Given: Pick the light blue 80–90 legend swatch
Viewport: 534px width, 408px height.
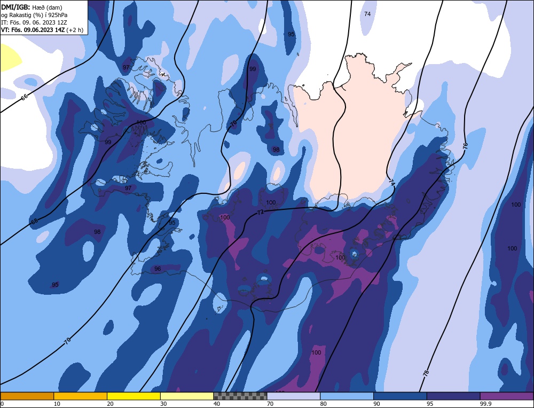Looking at the screenshot, I should 347,396.
